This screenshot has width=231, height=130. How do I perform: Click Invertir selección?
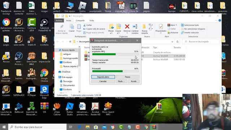(x=190, y=32)
